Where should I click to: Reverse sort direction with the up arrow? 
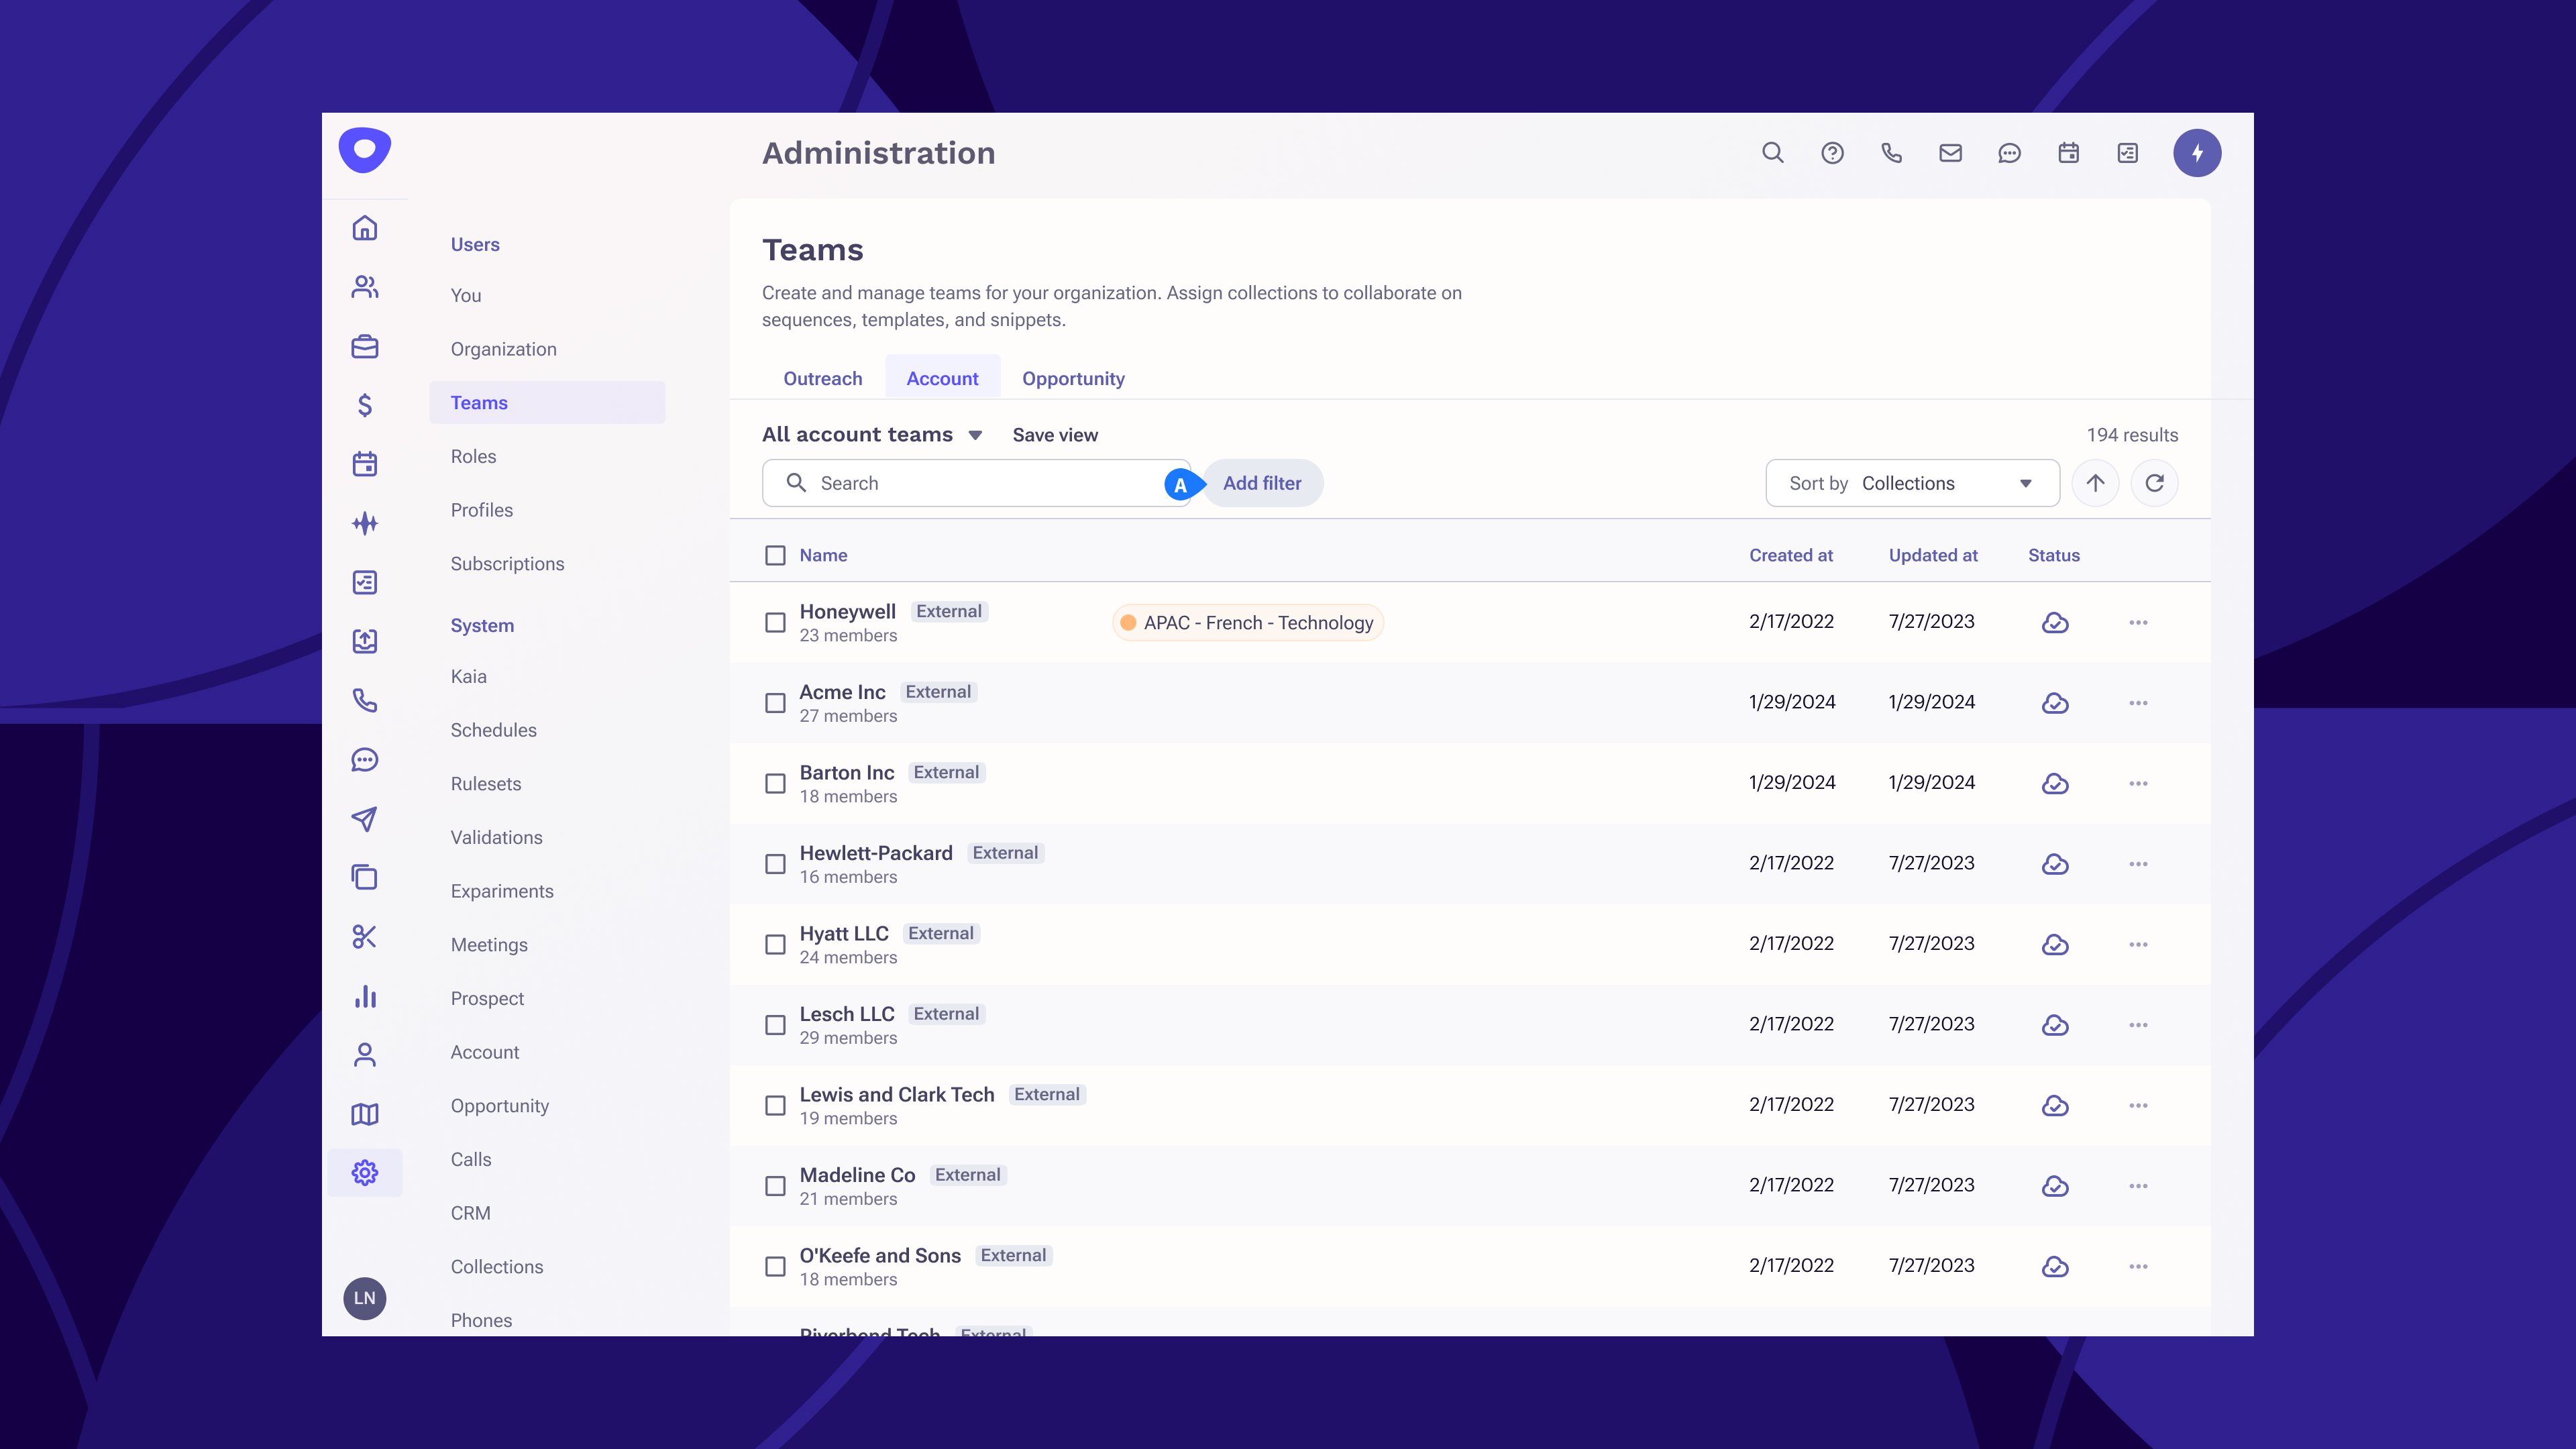[x=2095, y=483]
